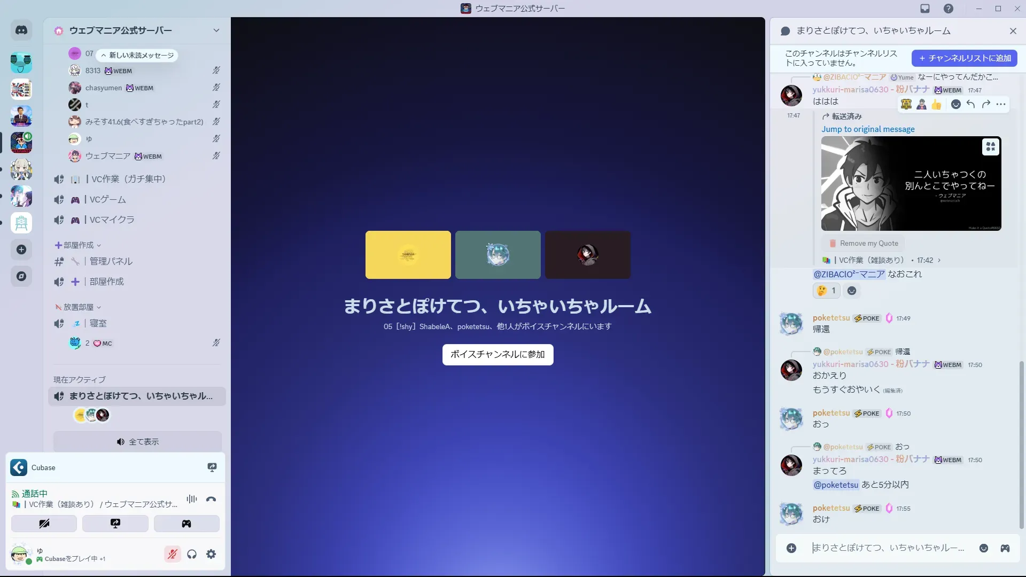Image resolution: width=1026 pixels, height=577 pixels.
Task: Disconnect from the voice call
Action: coord(211,500)
